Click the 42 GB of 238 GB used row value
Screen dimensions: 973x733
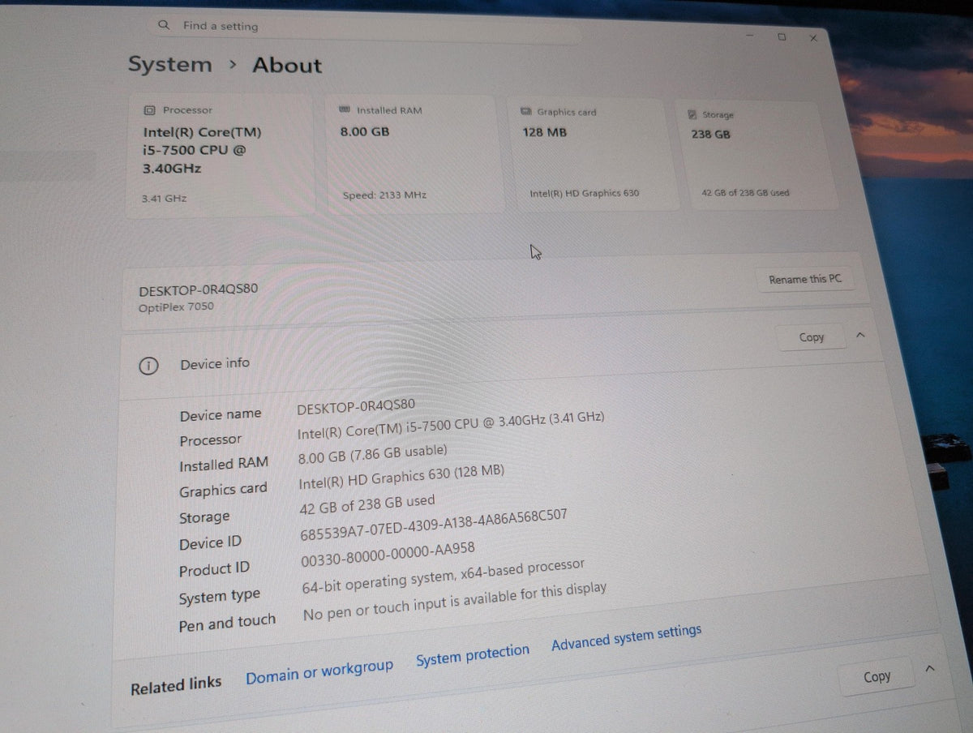(x=367, y=504)
